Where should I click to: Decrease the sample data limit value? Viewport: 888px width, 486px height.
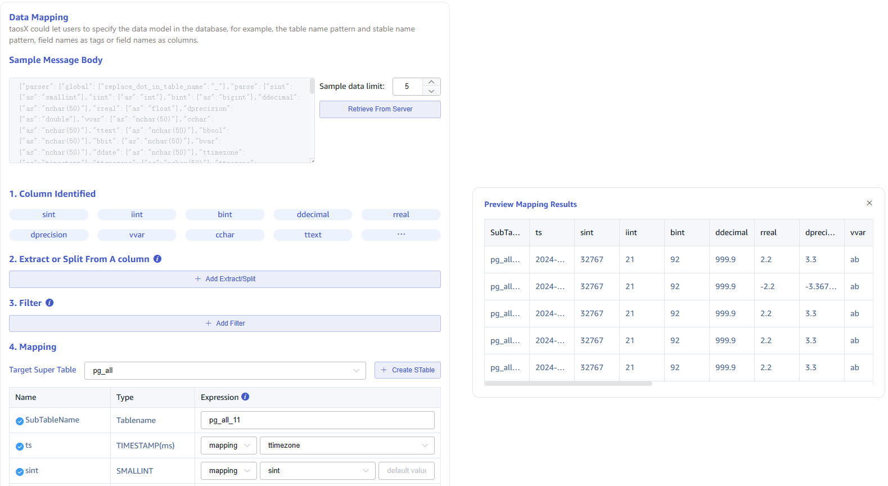431,91
